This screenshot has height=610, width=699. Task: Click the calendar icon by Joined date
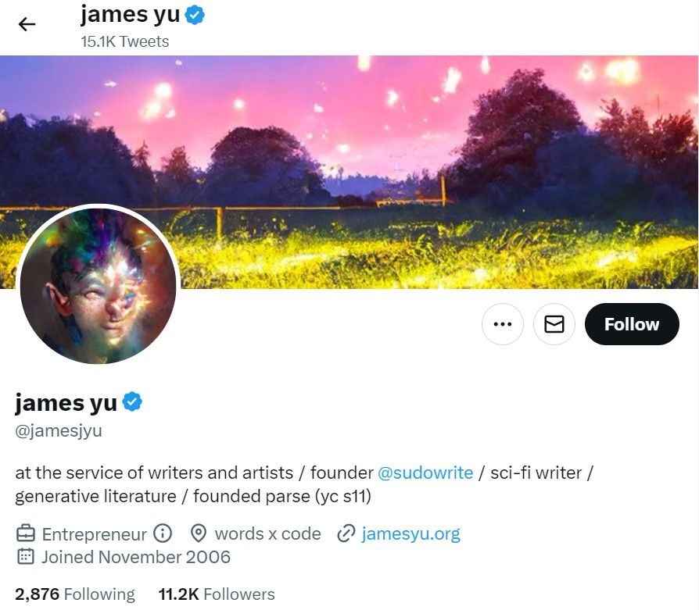coord(25,557)
